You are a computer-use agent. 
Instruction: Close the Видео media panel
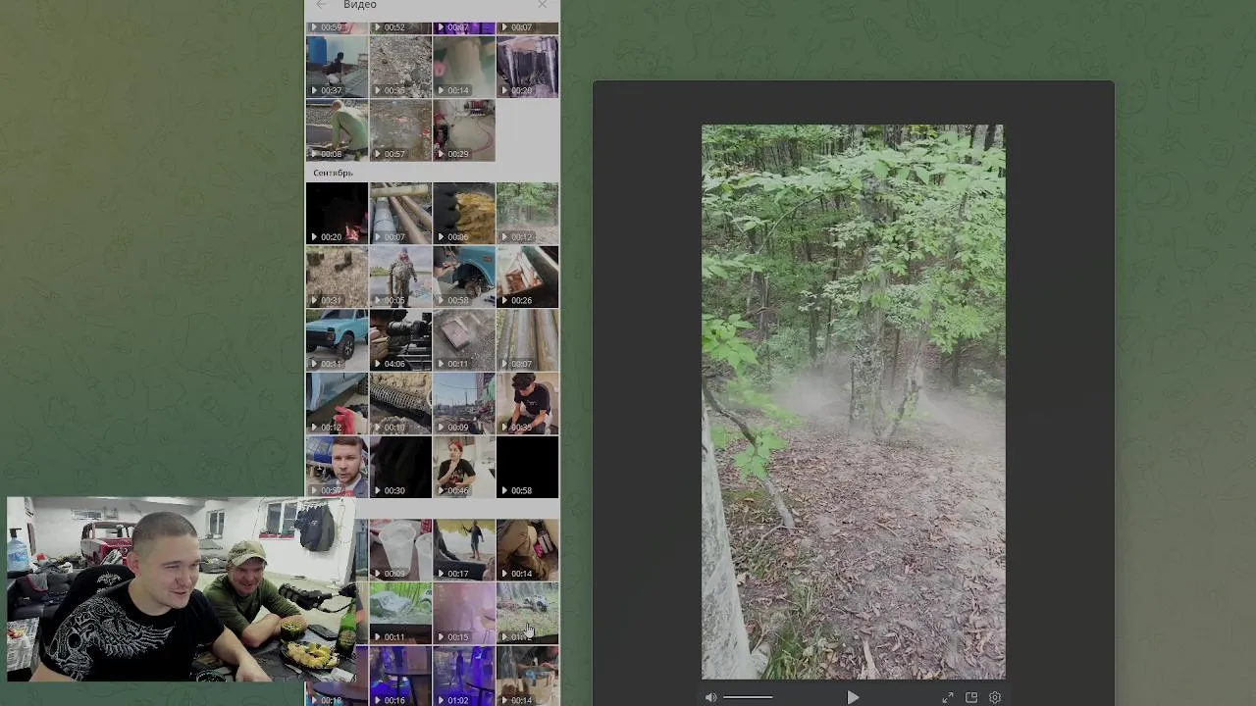click(x=543, y=5)
